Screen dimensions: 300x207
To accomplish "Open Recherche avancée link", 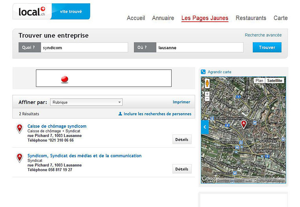I will (x=263, y=35).
